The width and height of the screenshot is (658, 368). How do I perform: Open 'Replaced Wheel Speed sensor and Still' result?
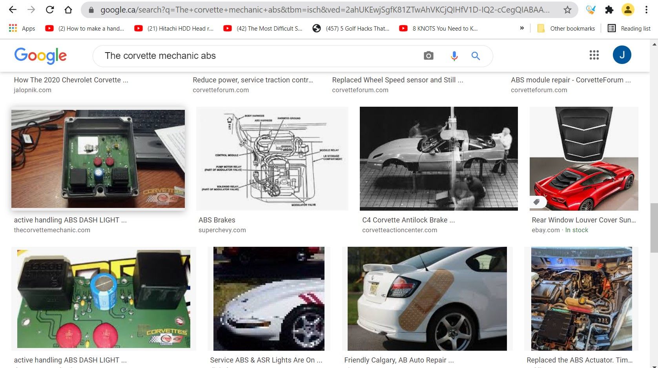[x=397, y=80]
